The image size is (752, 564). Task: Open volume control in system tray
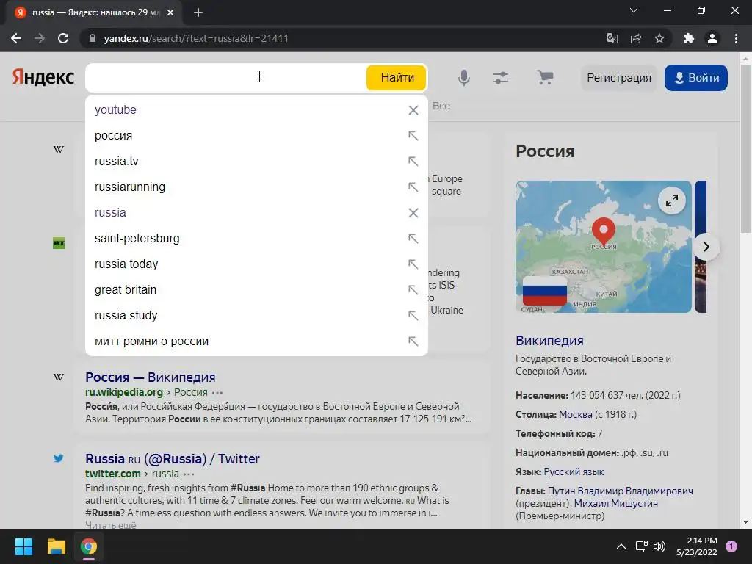[659, 546]
